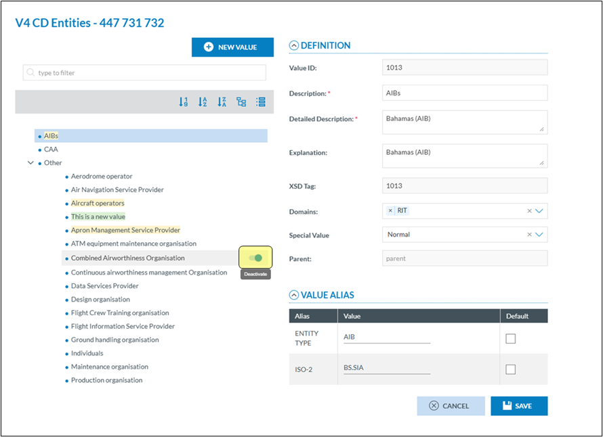
Task: Sort values in reverse order Z to A
Action: [222, 102]
